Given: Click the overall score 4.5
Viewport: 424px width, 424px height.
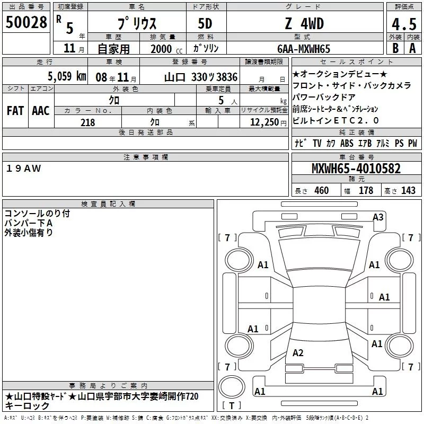Looking at the screenshot, I should 404,24.
